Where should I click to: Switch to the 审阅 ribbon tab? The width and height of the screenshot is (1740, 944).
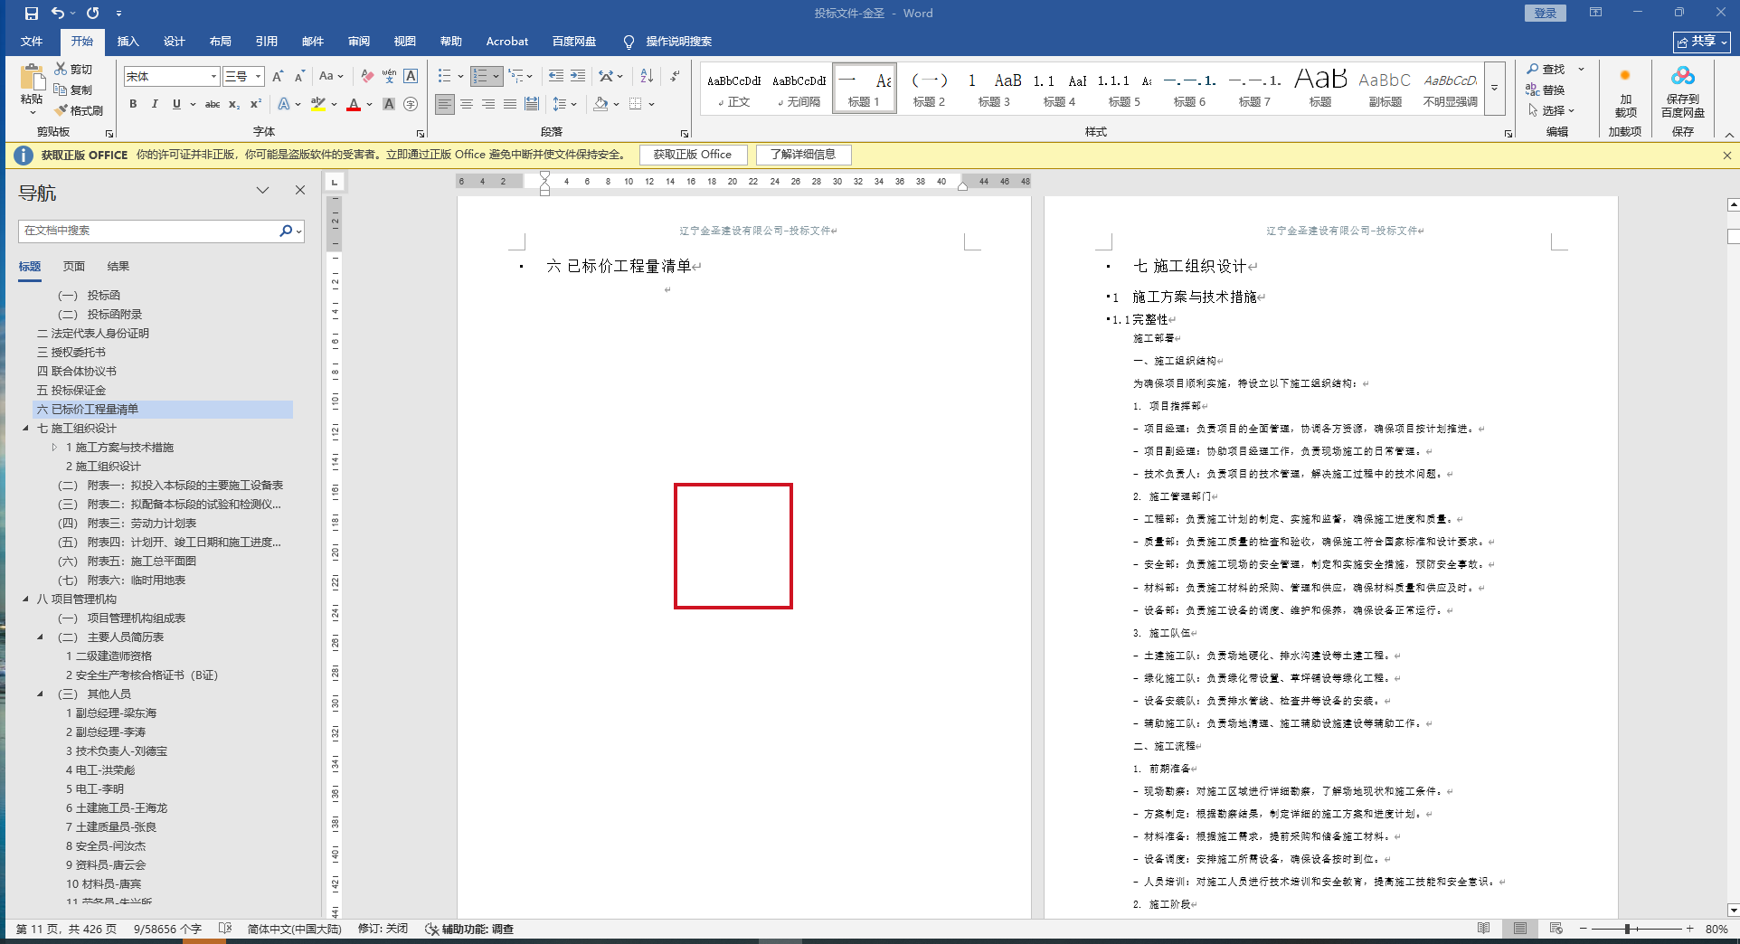pos(359,42)
